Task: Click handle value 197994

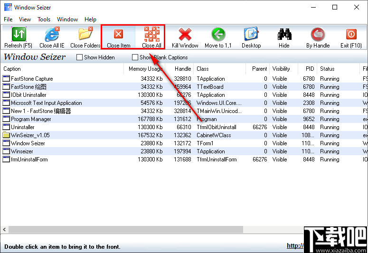Action: click(x=183, y=151)
